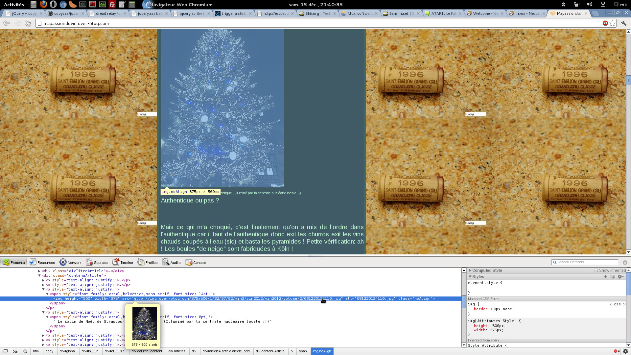Image resolution: width=631 pixels, height=355 pixels.
Task: Expand the Computed Style section
Action: pyautogui.click(x=470, y=271)
